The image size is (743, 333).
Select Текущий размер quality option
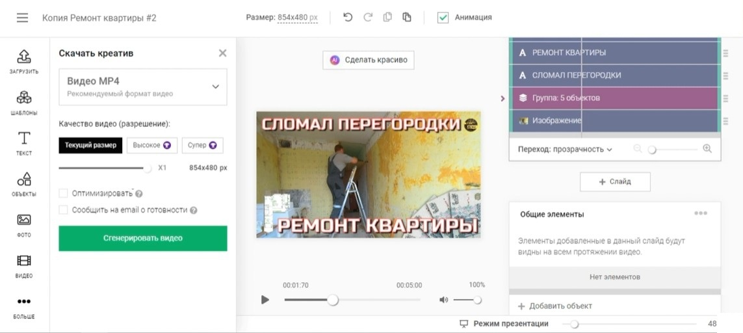pyautogui.click(x=90, y=146)
